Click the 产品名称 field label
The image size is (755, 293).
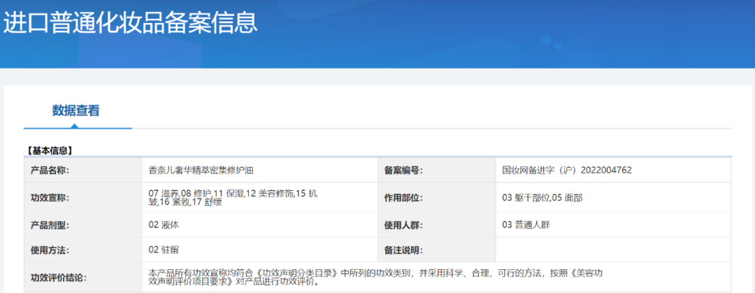pos(50,170)
